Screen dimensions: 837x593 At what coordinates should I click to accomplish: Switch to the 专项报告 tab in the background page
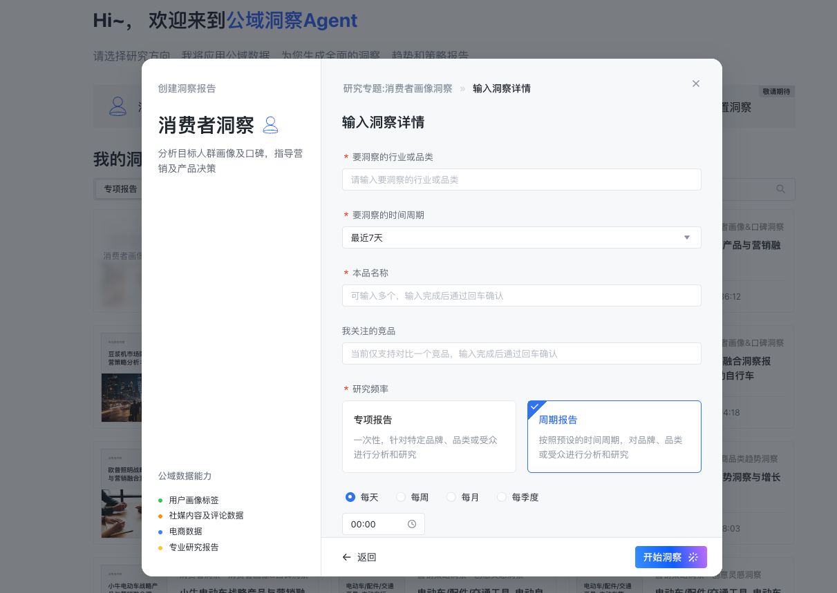pyautogui.click(x=120, y=189)
